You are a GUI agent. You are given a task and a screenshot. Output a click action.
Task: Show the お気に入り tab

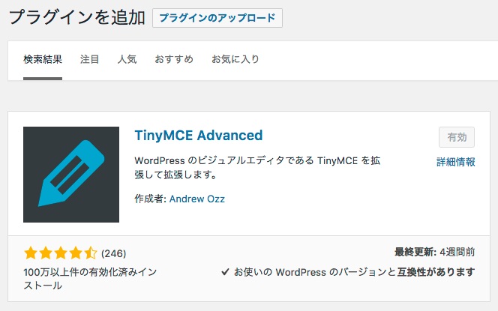[x=235, y=59]
